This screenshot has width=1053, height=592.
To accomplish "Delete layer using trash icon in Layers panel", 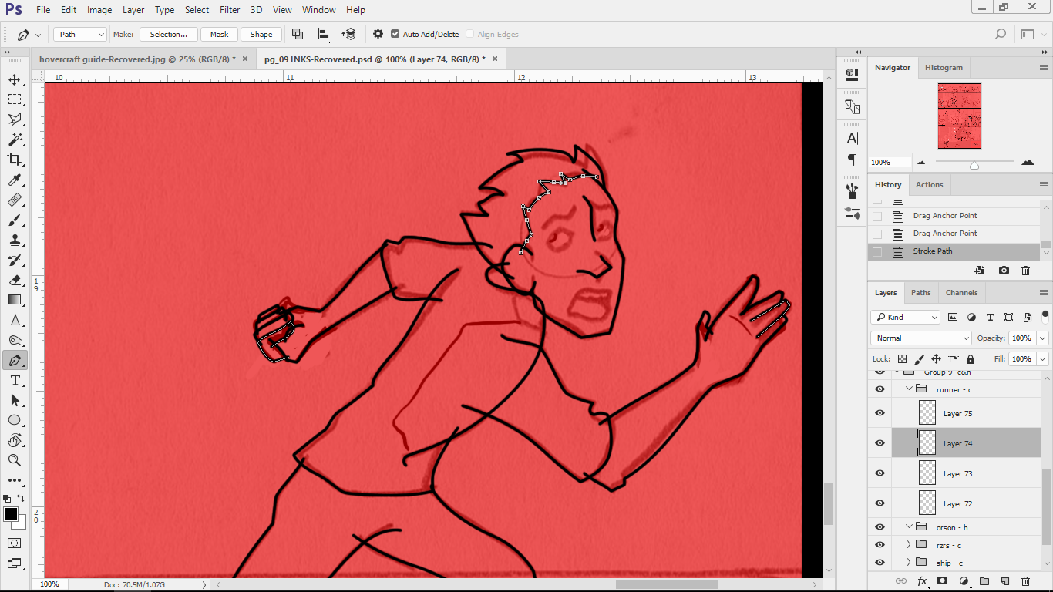I will (x=1025, y=581).
